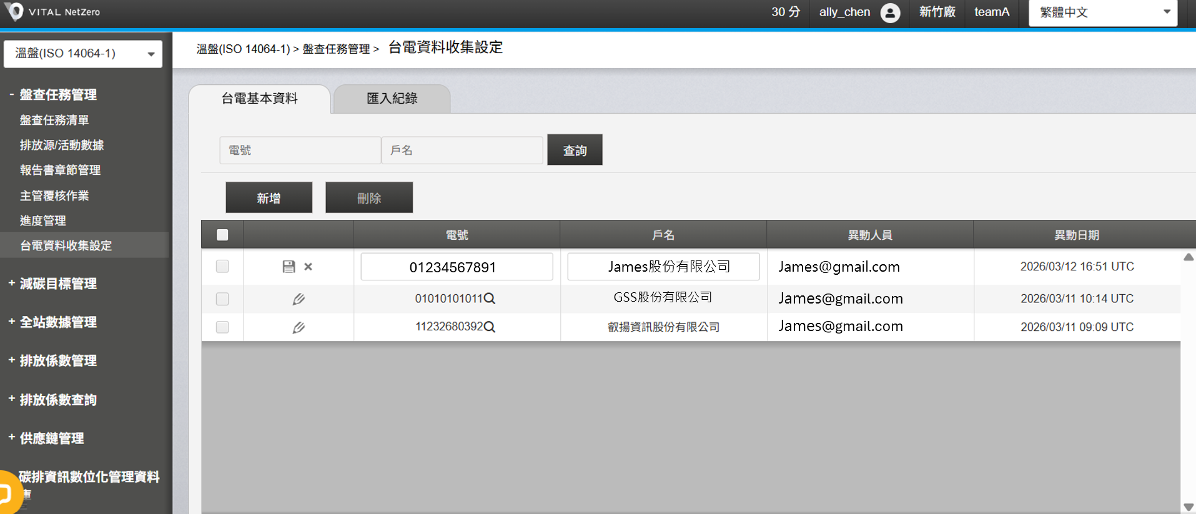
Task: Click magnifier icon next to 11232680392
Action: 490,327
